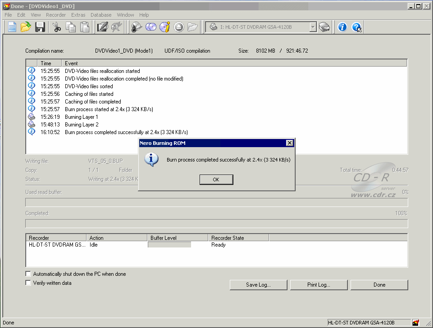This screenshot has width=433, height=328.
Task: Click the HL-DT-ST DVDRAM GSA-4120B status bar panel
Action: (x=369, y=323)
